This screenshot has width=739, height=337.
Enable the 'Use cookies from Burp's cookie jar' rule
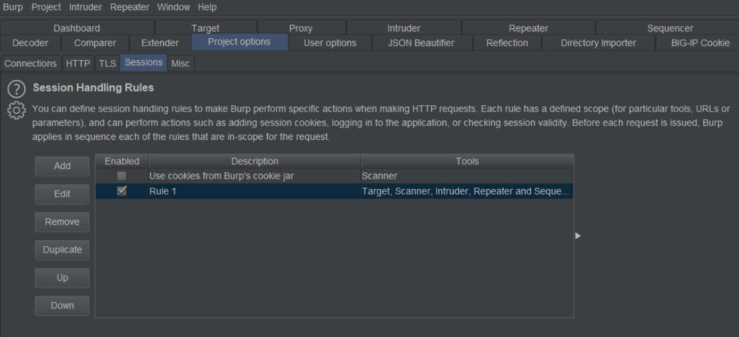(x=122, y=175)
